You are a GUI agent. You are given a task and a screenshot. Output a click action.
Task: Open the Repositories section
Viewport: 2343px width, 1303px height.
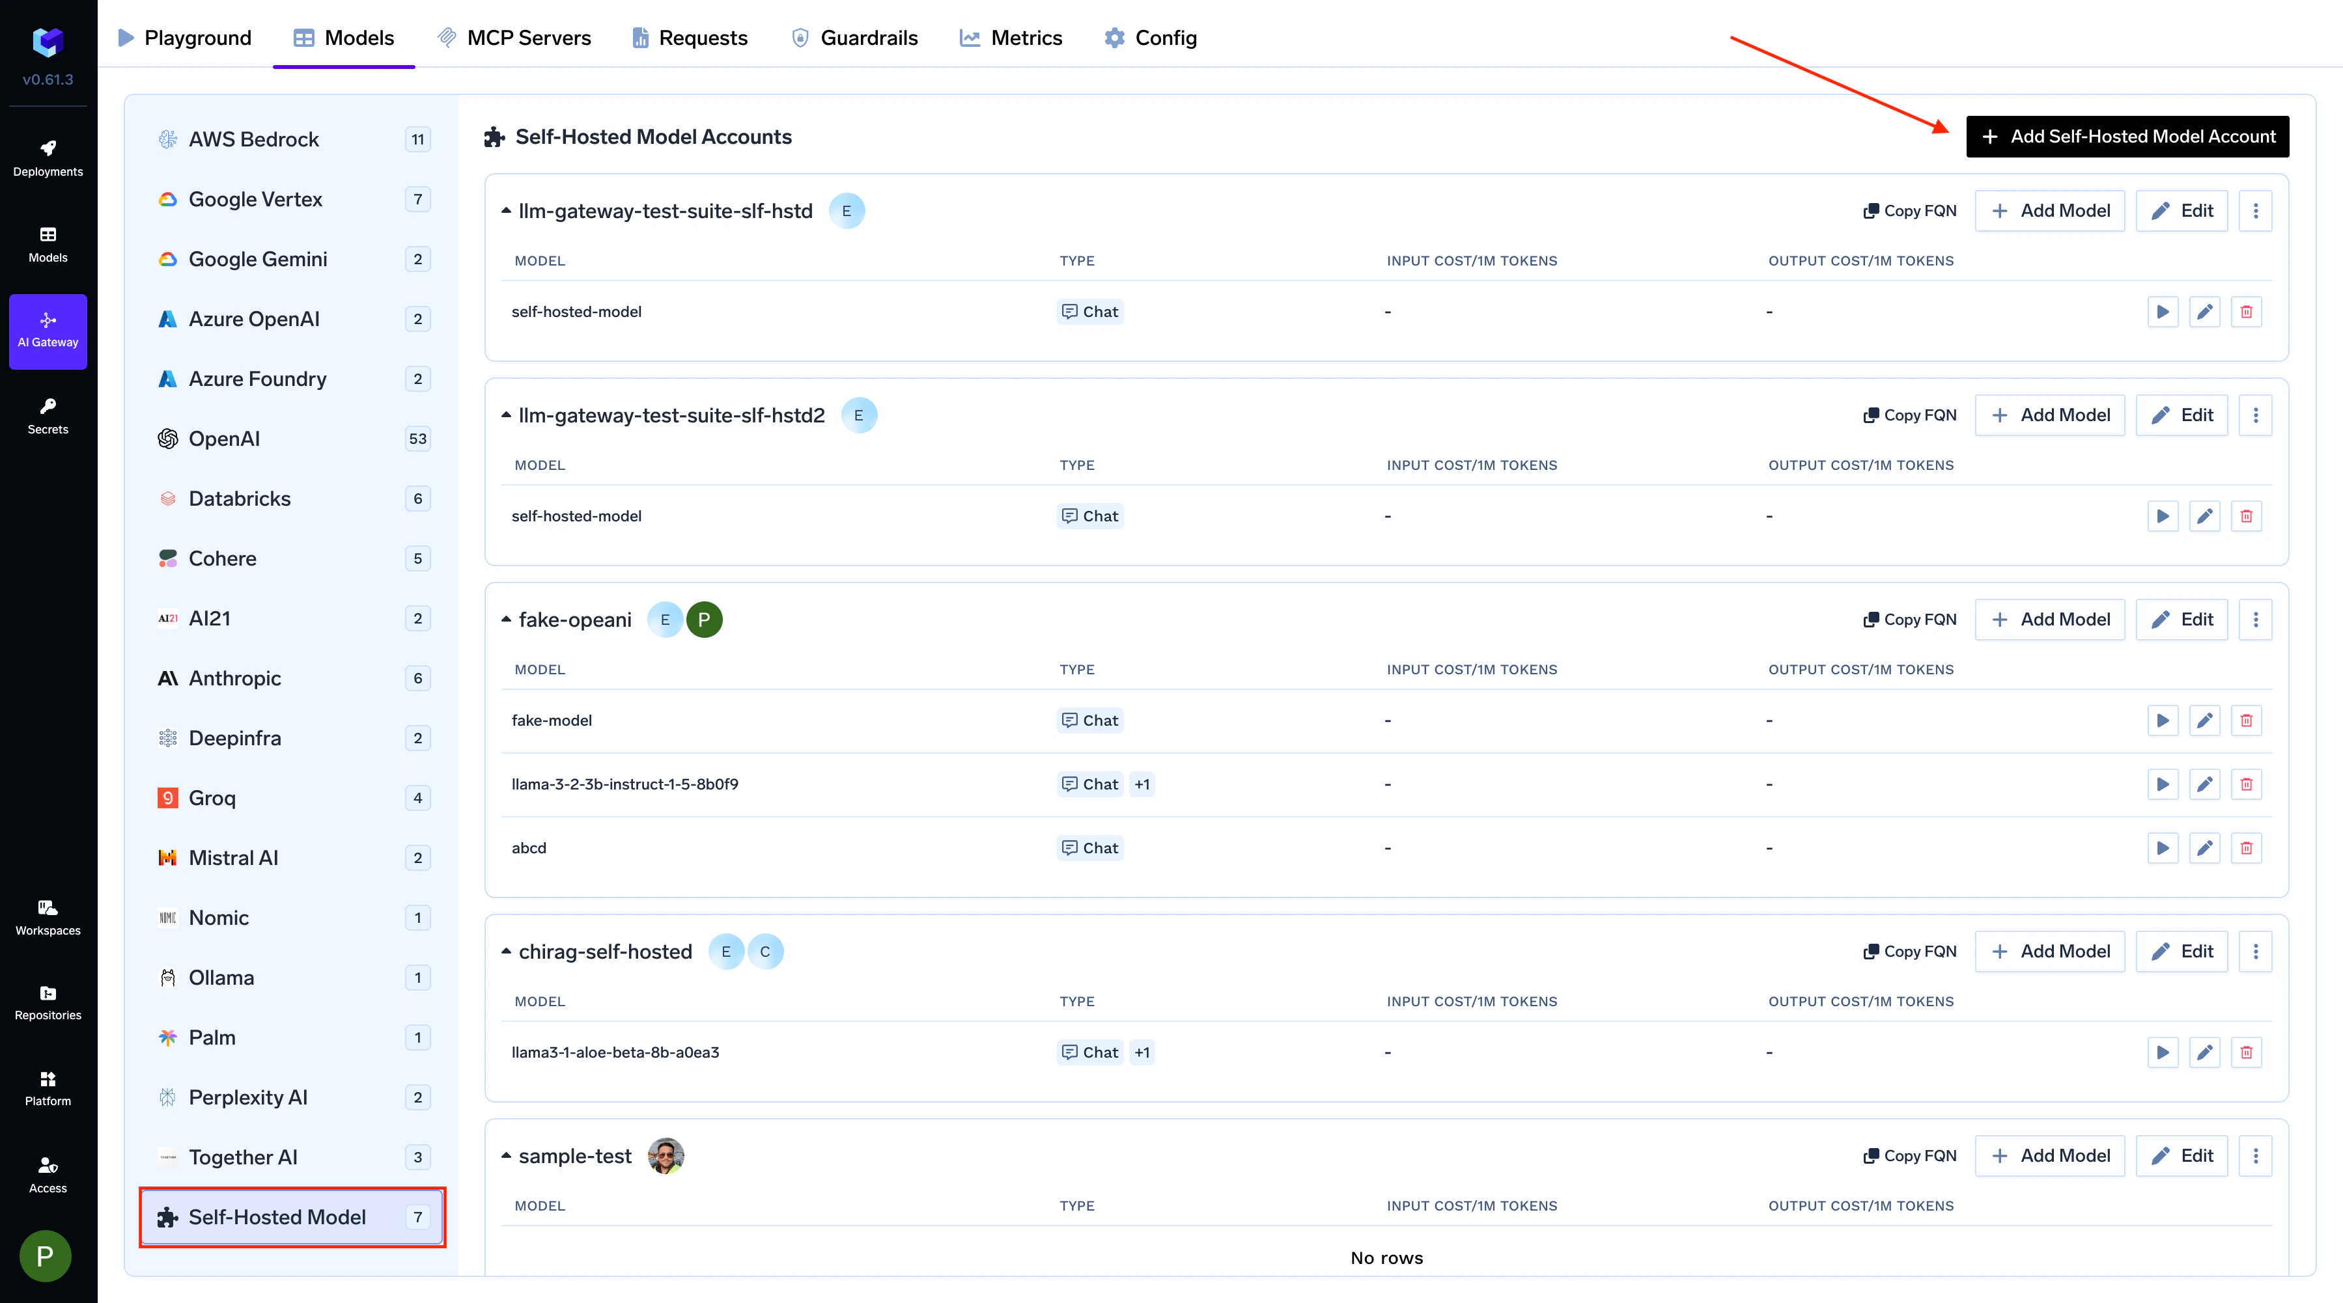tap(48, 1001)
